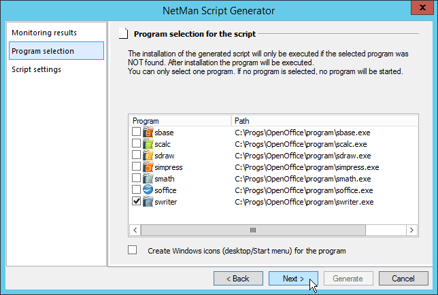This screenshot has height=295, width=438.
Task: Cancel the script generator wizard
Action: (x=403, y=279)
